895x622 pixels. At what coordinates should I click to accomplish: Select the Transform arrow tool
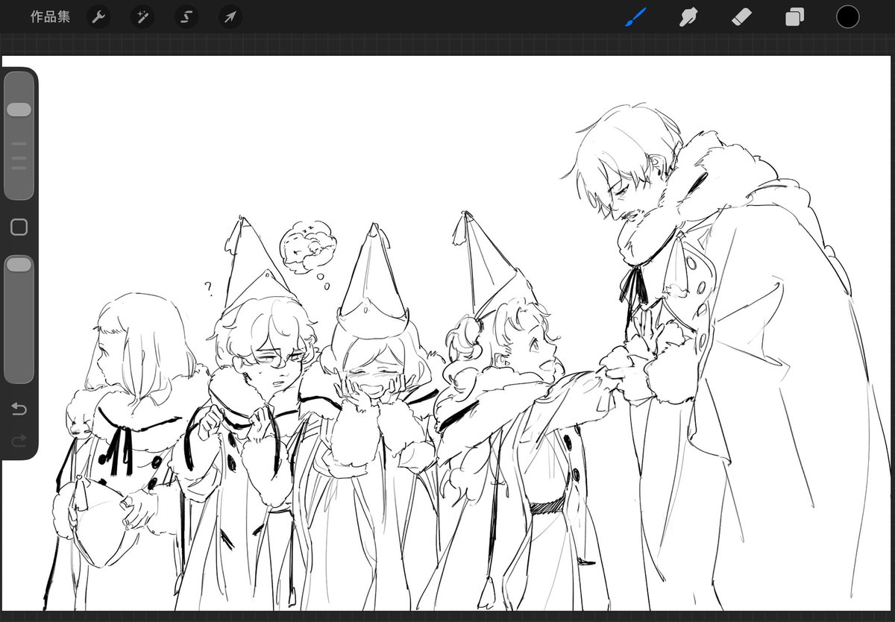(230, 16)
